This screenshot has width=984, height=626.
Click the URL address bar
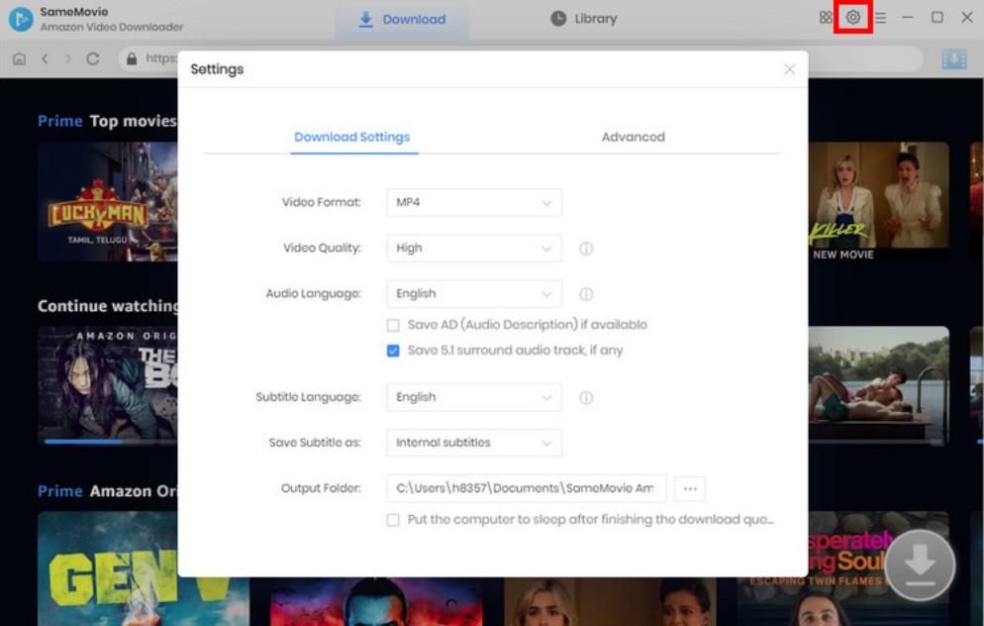pyautogui.click(x=521, y=59)
